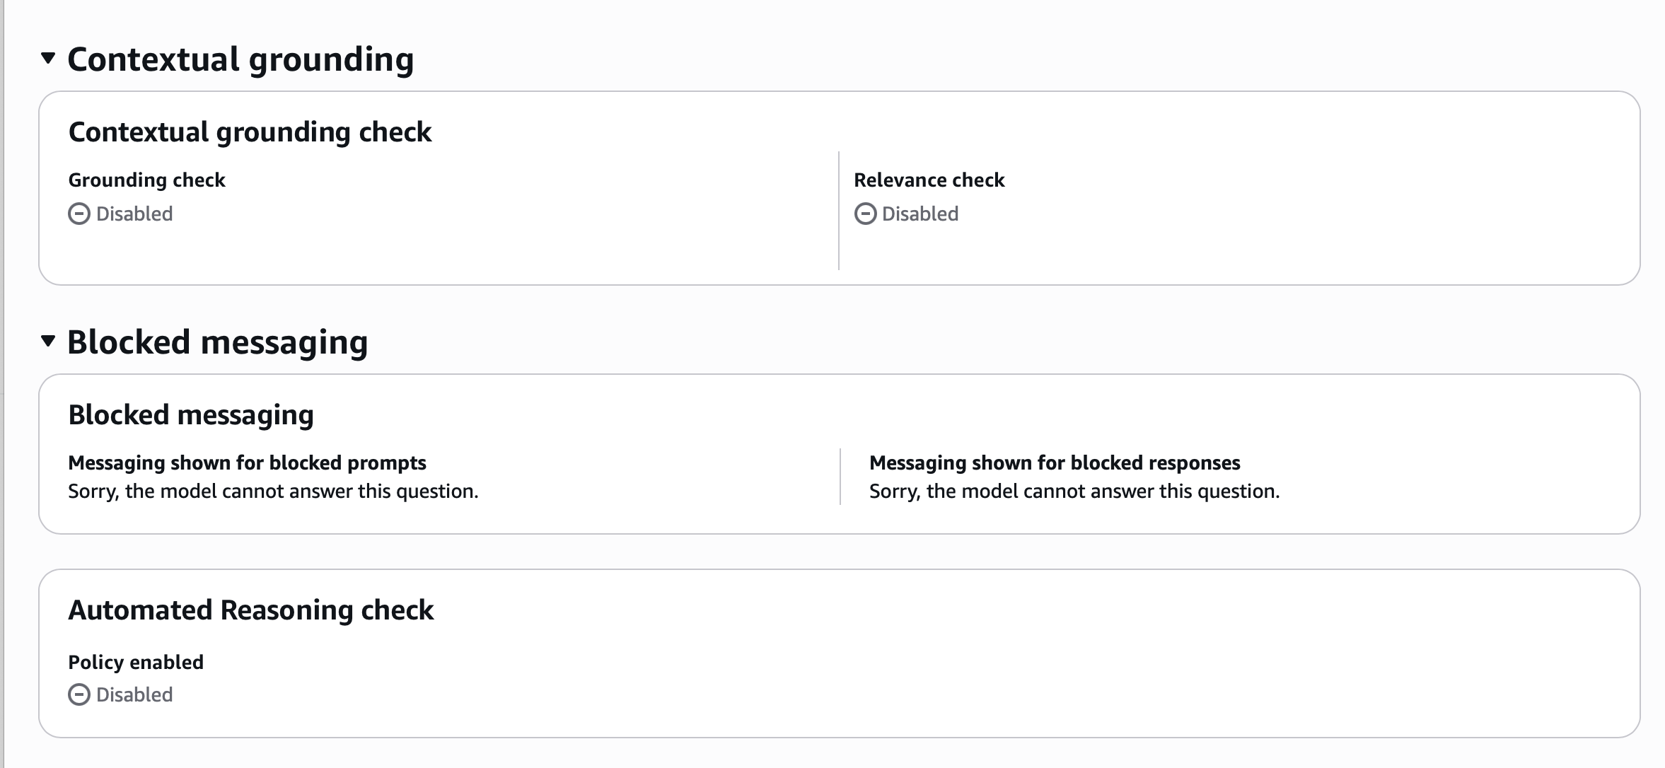Click the Automated Reasoning check title
Viewport: 1665px width, 768px height.
(252, 610)
